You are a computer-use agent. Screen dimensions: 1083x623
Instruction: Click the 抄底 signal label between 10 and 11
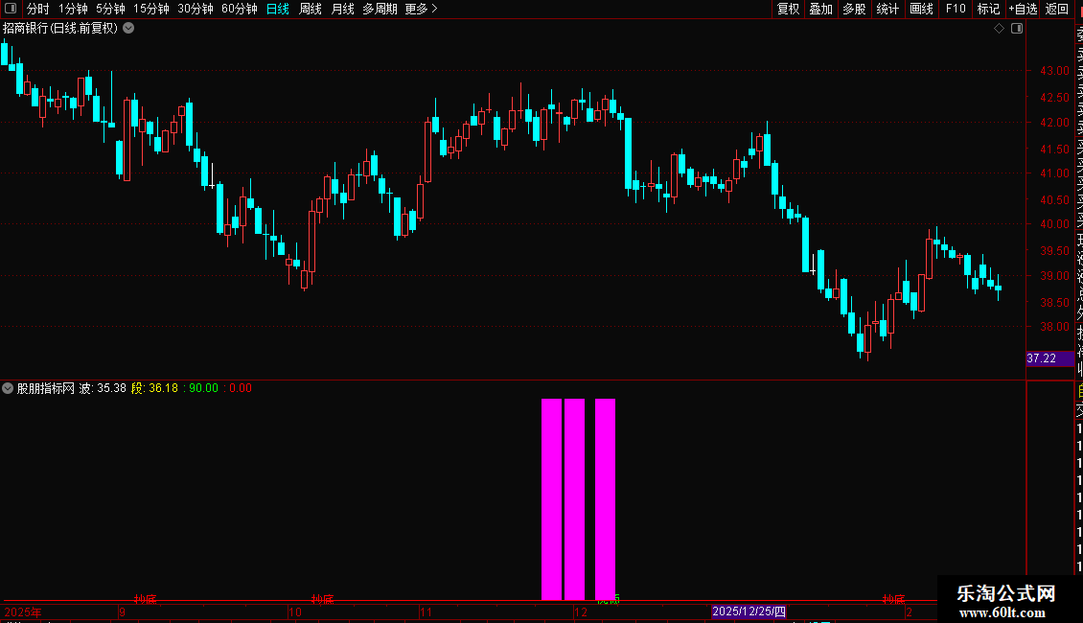(x=323, y=599)
